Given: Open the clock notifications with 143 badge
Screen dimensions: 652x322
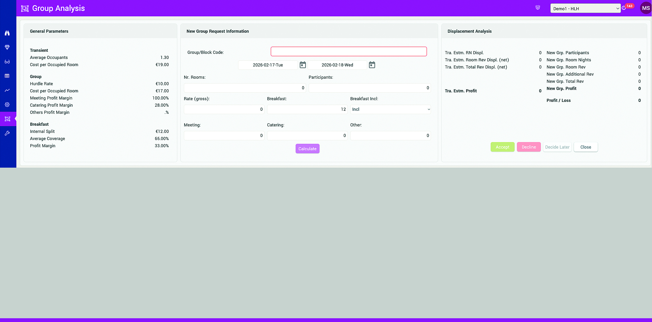Looking at the screenshot, I should tap(624, 8).
